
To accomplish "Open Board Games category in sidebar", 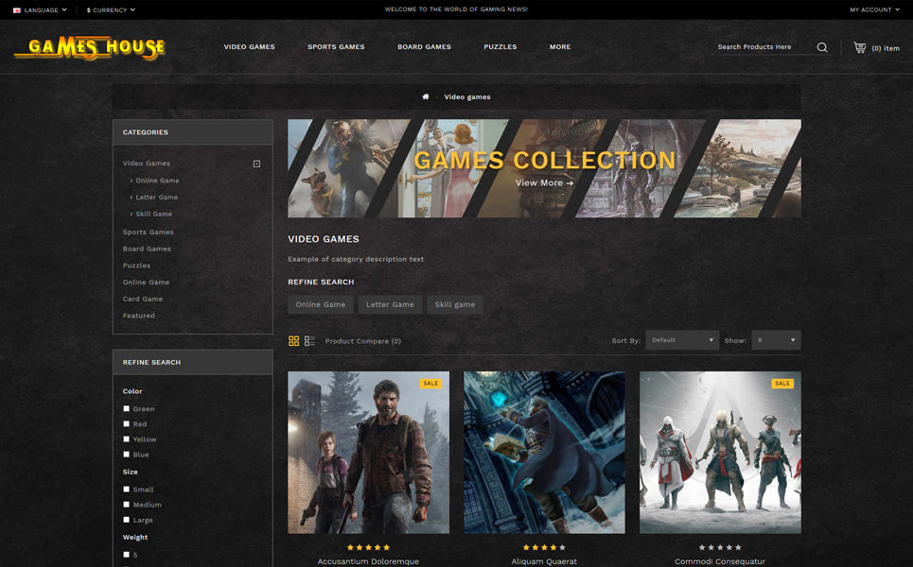I will [x=147, y=249].
